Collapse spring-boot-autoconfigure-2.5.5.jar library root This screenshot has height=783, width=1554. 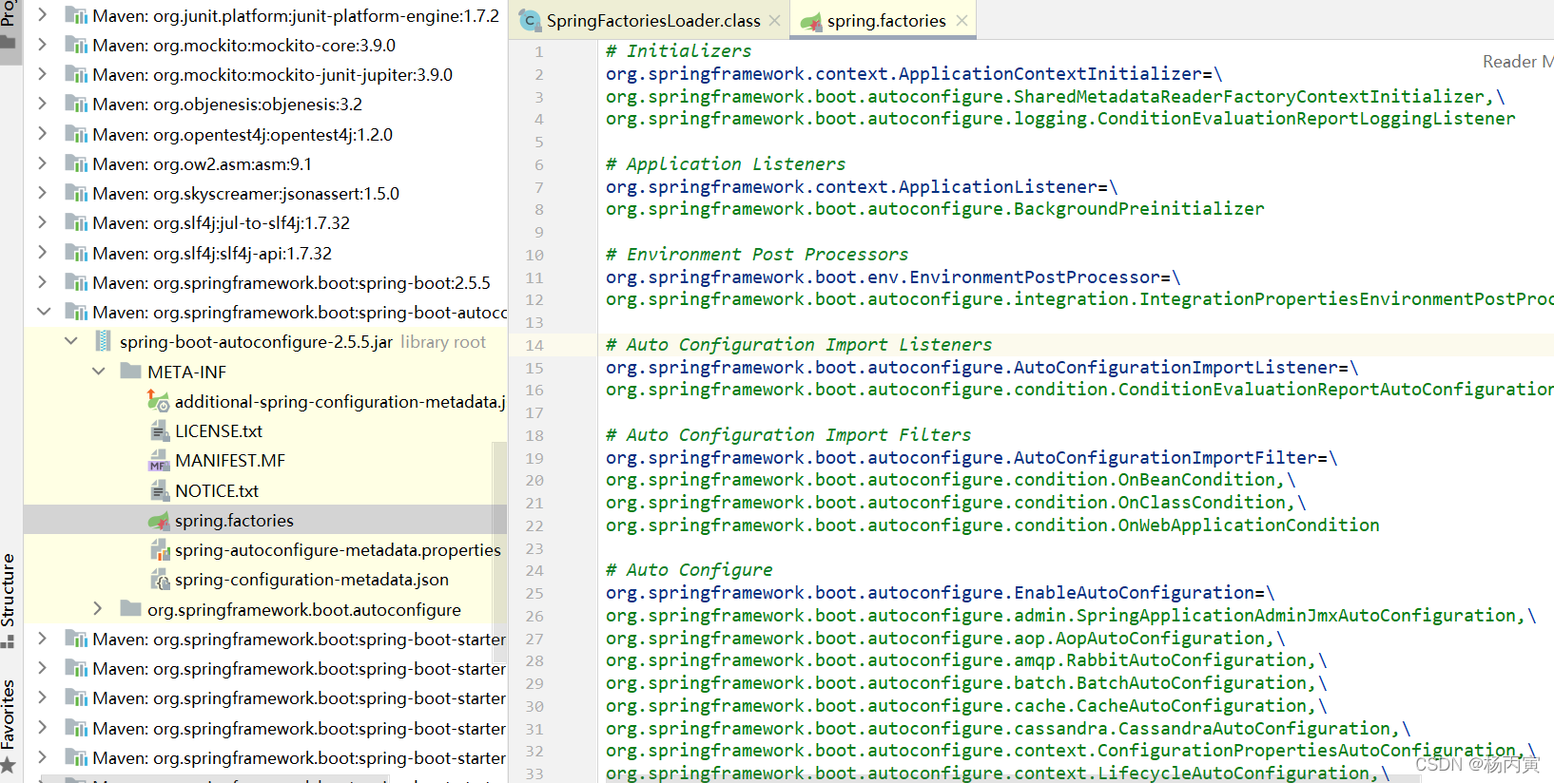click(x=70, y=341)
